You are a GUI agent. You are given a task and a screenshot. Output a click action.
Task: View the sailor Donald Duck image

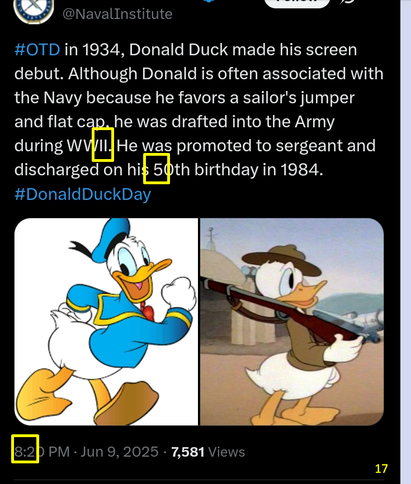coord(106,322)
